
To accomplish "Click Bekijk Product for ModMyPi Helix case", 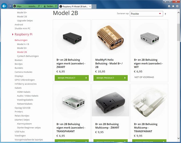I will click(x=110, y=78).
